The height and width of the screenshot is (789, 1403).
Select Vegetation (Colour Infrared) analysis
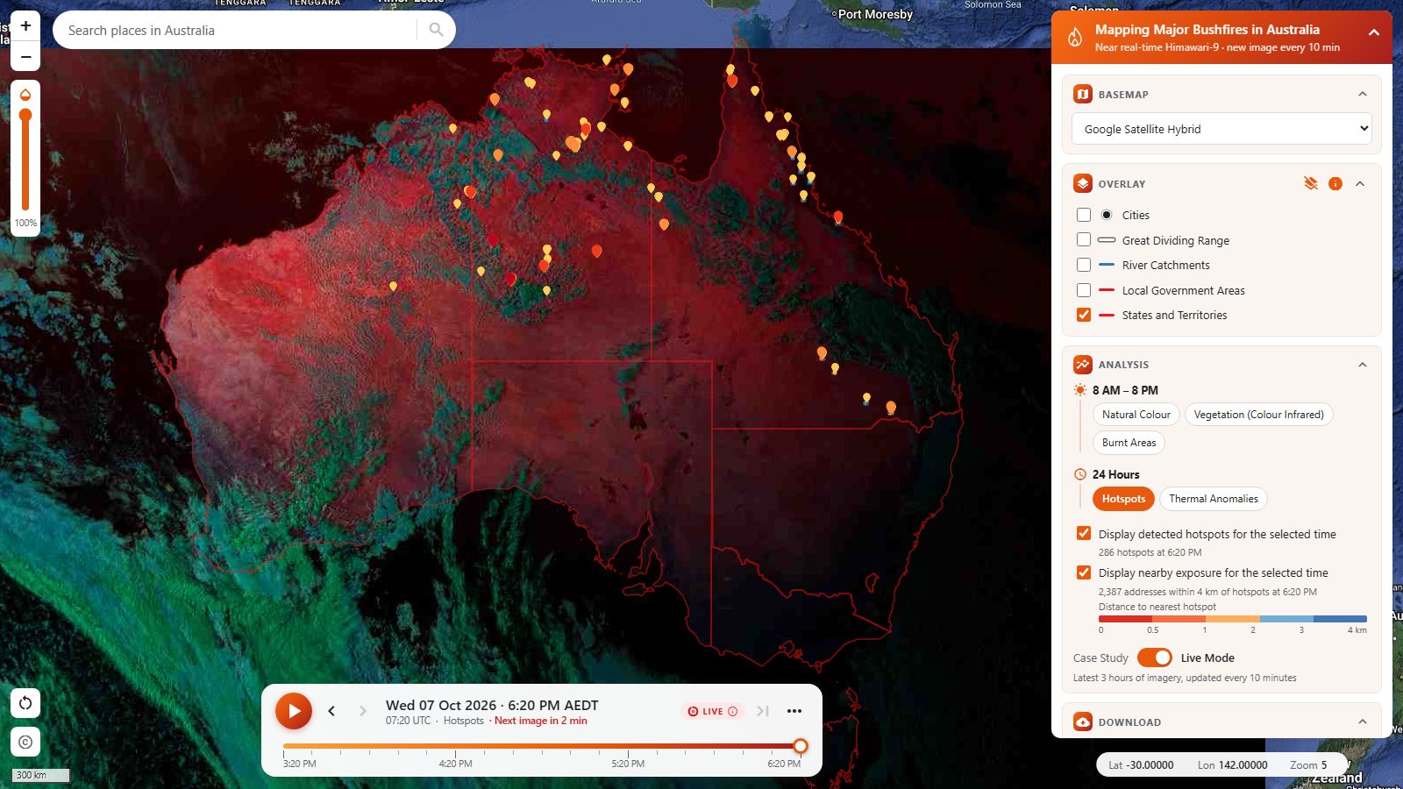1258,415
